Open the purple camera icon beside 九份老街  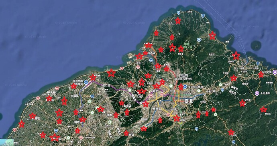pos(275,72)
